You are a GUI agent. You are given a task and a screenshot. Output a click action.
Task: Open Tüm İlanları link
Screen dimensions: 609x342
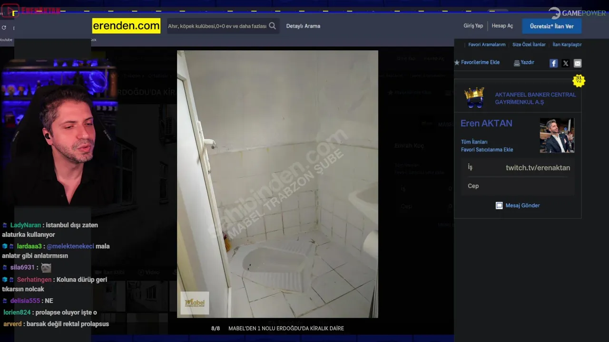coord(474,142)
